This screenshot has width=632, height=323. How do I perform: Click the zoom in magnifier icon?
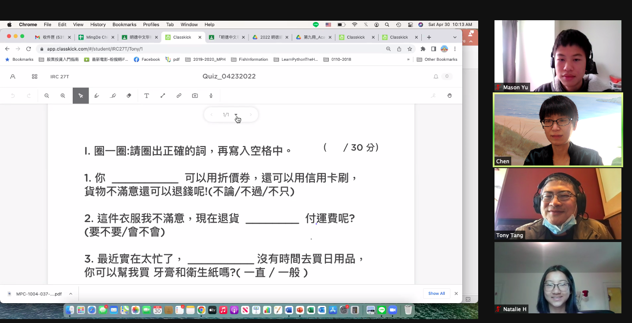pos(63,95)
